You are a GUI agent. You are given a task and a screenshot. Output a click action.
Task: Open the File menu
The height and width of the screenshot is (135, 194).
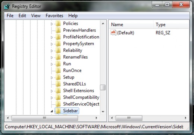coord(10,16)
